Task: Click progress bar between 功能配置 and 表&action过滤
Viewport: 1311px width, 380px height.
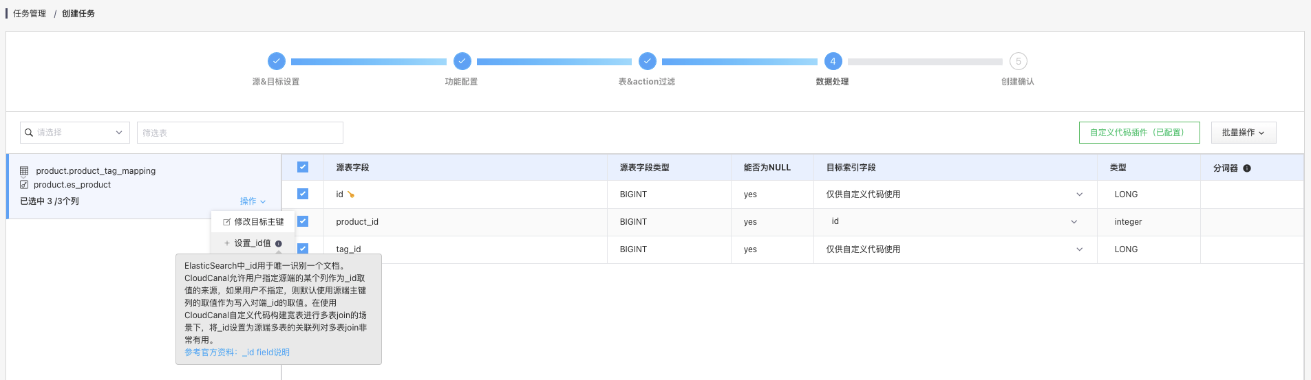Action: click(x=554, y=62)
